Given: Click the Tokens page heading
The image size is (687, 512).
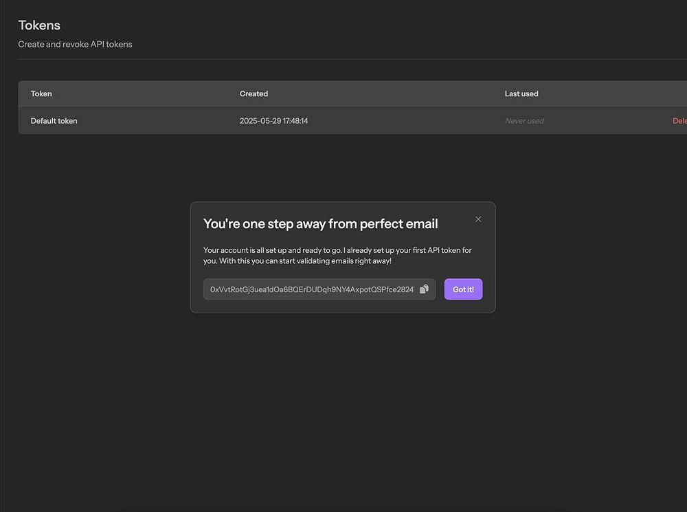Looking at the screenshot, I should [x=39, y=25].
